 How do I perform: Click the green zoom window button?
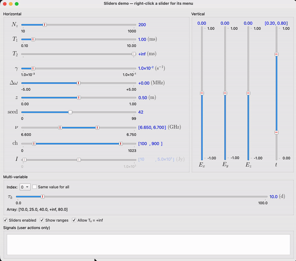[17, 4]
